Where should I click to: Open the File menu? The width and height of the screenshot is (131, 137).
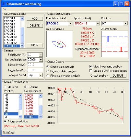pyautogui.click(x=5, y=9)
